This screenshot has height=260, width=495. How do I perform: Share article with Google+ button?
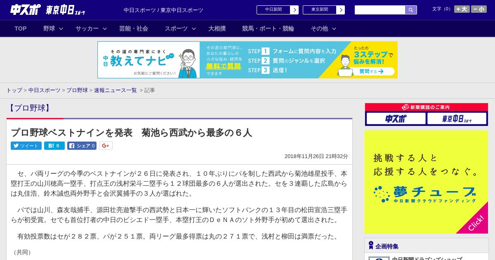point(106,146)
